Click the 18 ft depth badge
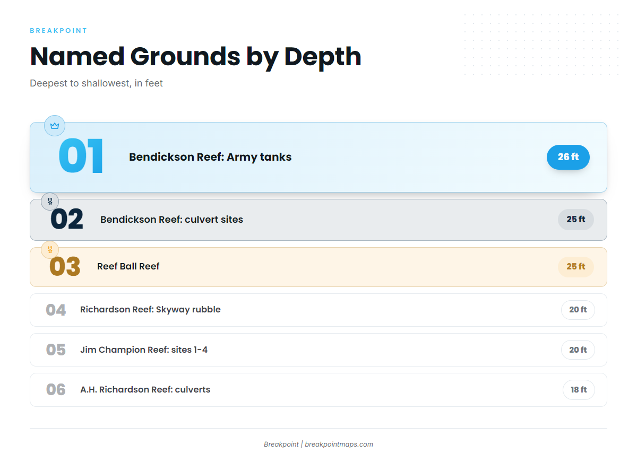 coord(579,390)
